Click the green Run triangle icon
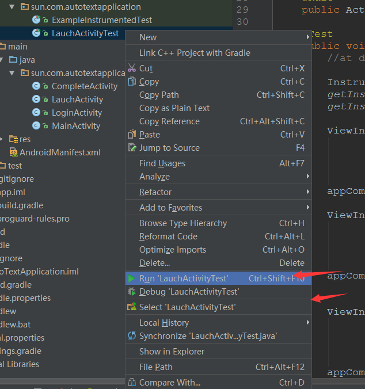Viewport: 365px width, 389px height. tap(131, 279)
